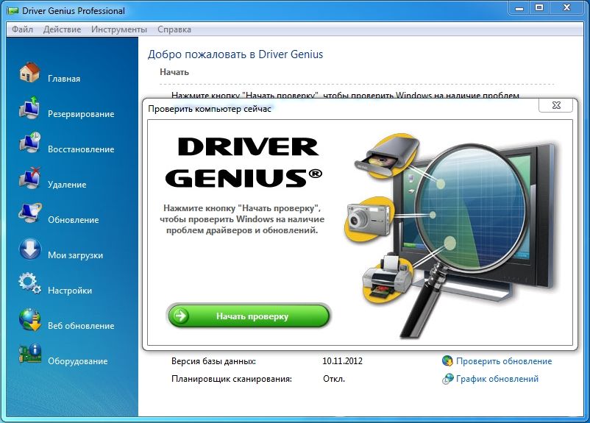Select the Удаление sidebar label

(x=67, y=185)
